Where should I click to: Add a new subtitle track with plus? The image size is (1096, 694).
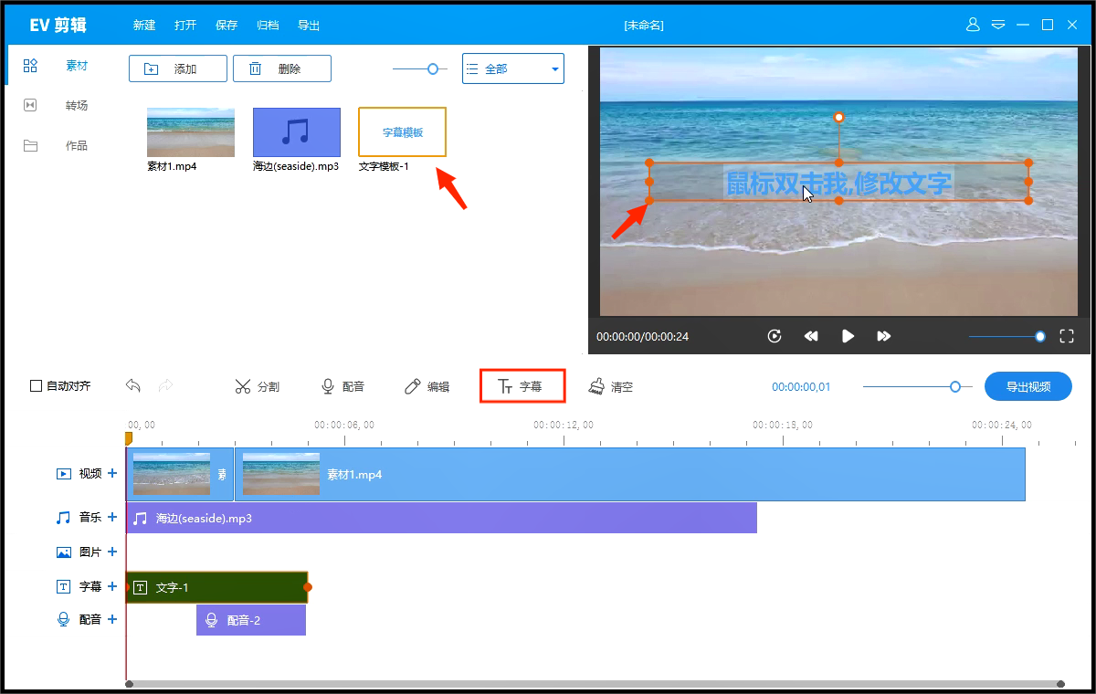coord(112,587)
